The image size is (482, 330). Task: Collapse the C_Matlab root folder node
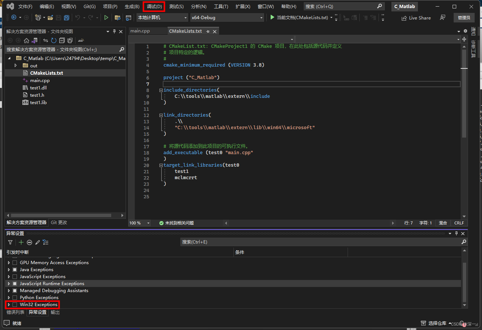pyautogui.click(x=10, y=58)
